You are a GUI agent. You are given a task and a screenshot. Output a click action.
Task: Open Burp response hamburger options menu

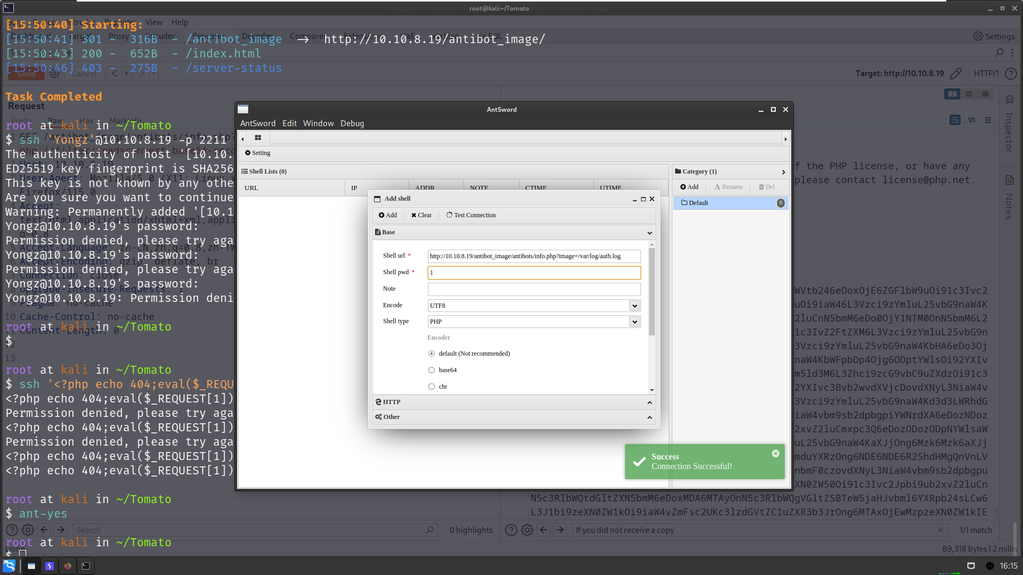988,120
